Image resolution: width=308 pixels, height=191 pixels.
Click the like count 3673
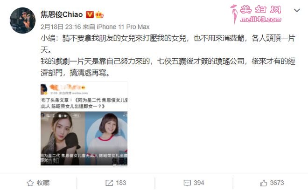(x=277, y=183)
